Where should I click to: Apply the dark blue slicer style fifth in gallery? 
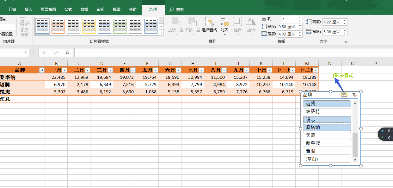click(x=104, y=26)
